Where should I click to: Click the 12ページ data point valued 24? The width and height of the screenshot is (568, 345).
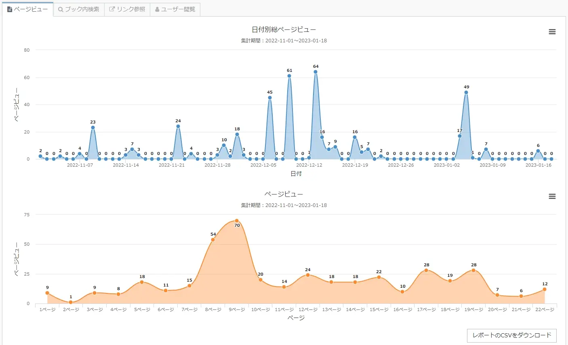[308, 275]
